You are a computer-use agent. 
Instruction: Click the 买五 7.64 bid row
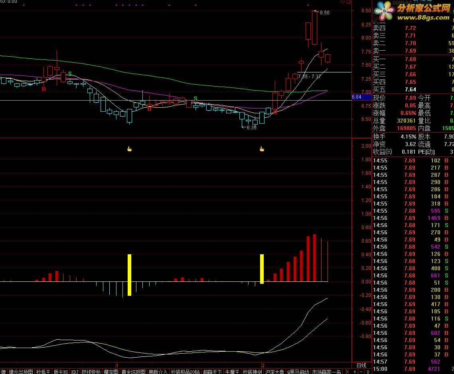[413, 89]
